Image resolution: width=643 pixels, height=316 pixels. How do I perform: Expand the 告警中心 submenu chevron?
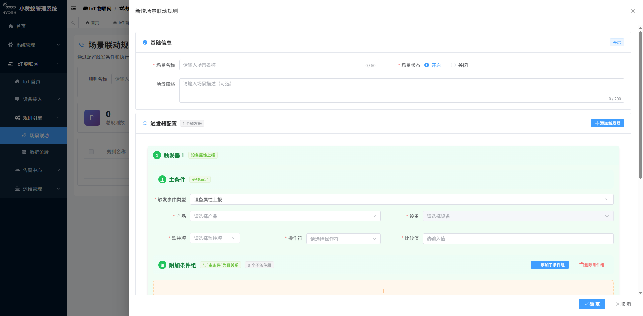pyautogui.click(x=58, y=170)
